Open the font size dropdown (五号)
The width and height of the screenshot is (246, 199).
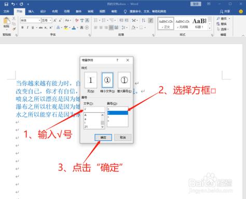[x=50, y=20]
